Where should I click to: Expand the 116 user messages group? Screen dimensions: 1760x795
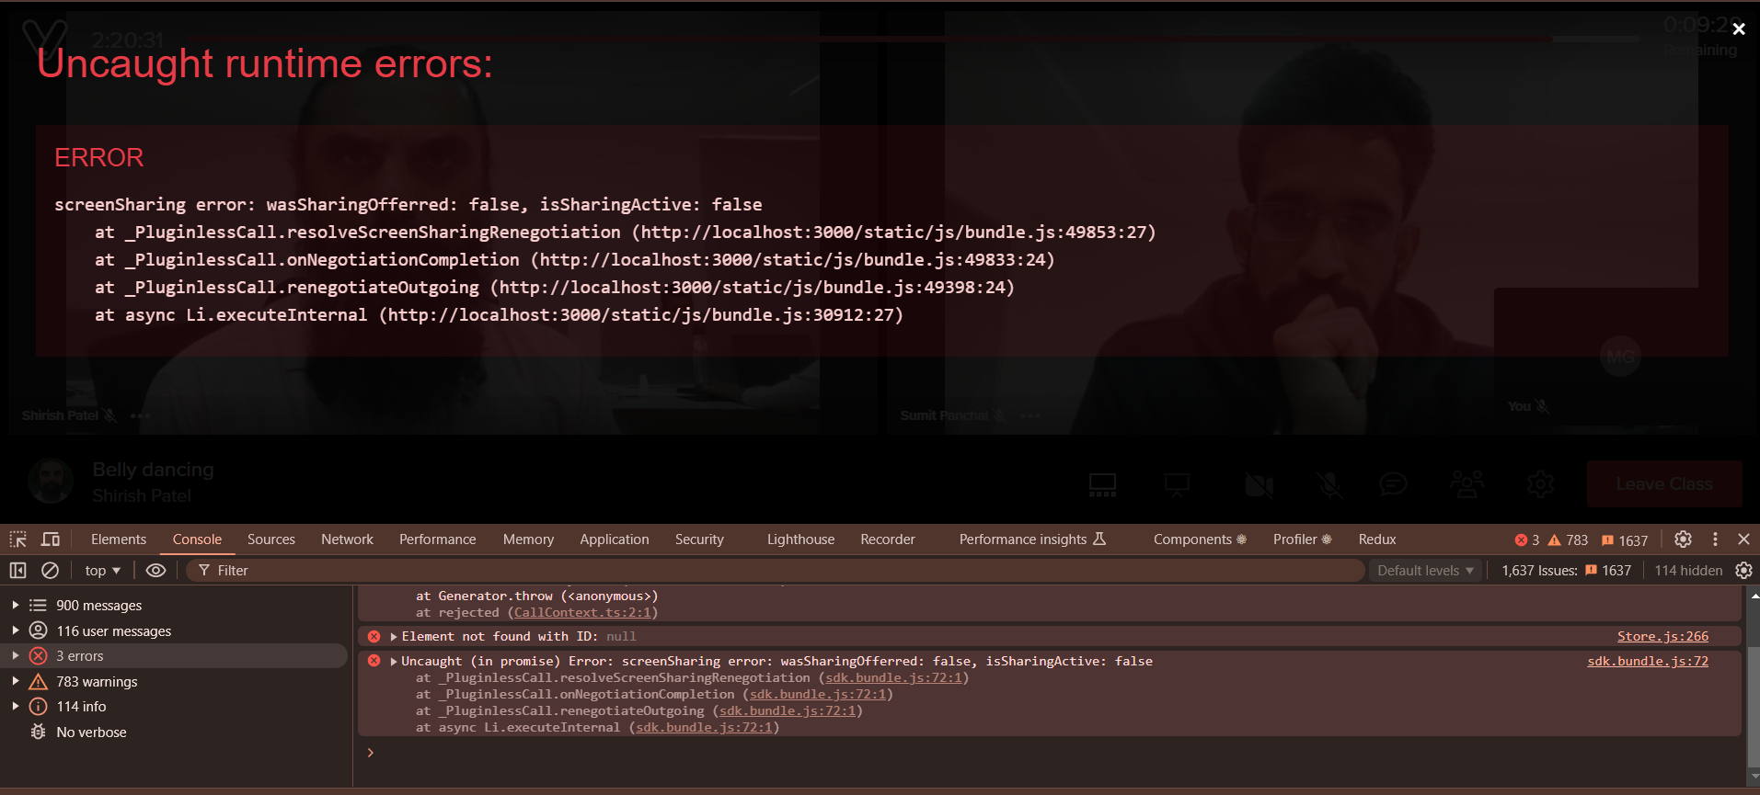tap(16, 630)
